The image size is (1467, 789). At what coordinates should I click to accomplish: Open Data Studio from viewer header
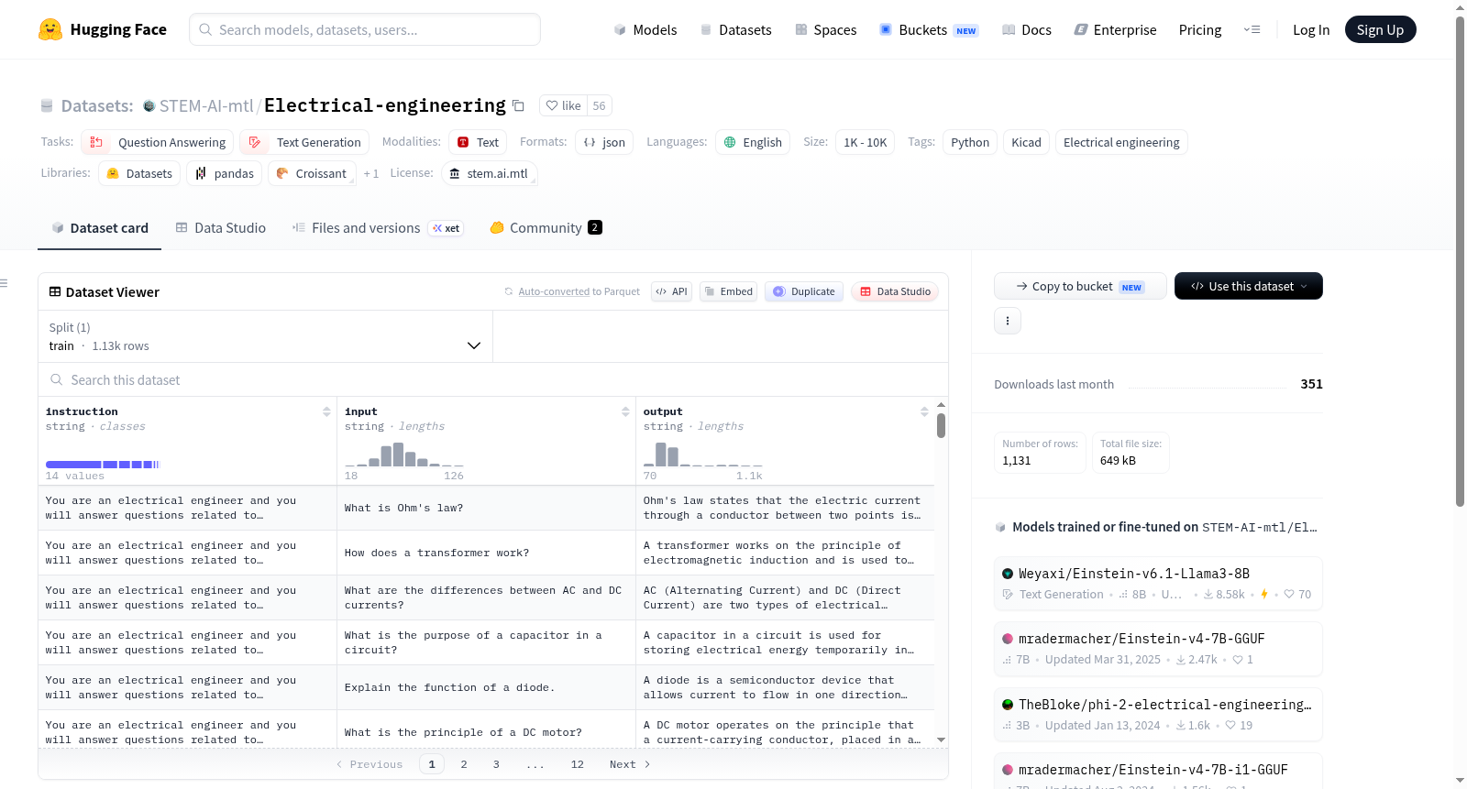(x=895, y=291)
